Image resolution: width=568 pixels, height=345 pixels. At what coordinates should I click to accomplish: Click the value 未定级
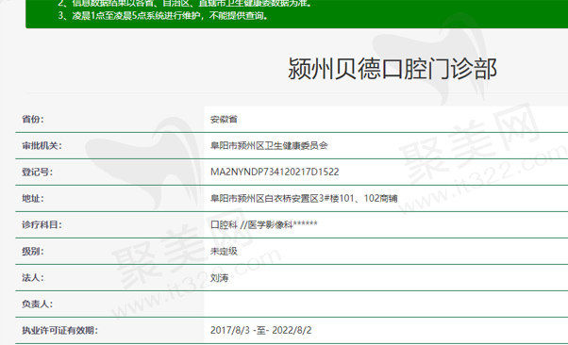[x=224, y=252]
